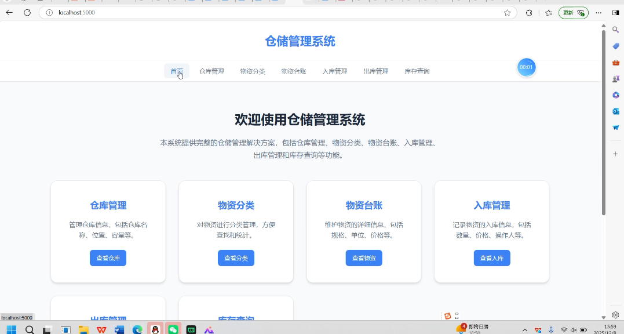The width and height of the screenshot is (624, 334).
Task: Click the scrollbar down arrow
Action: click(603, 317)
